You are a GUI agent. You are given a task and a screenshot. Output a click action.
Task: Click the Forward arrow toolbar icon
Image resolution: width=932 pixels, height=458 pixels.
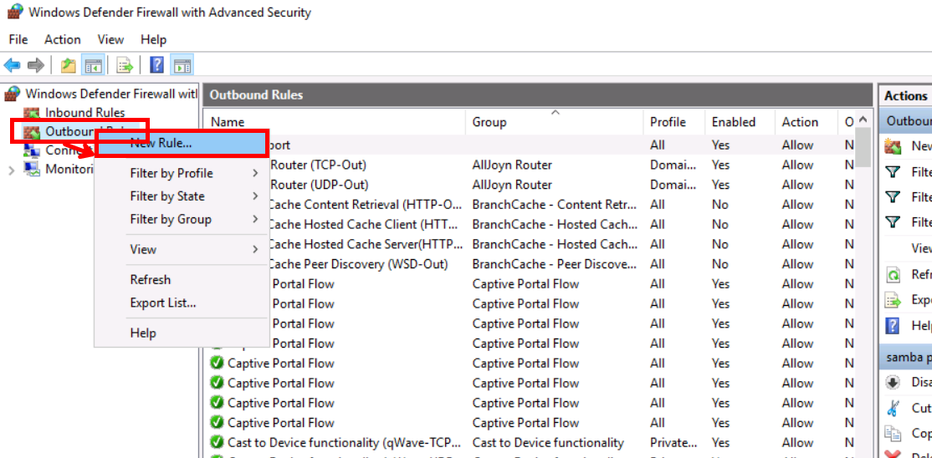coord(36,64)
